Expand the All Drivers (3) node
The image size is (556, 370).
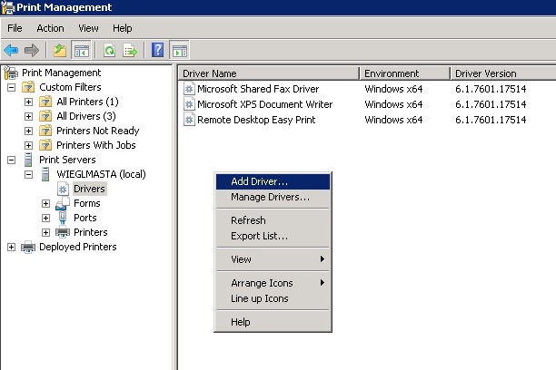29,116
